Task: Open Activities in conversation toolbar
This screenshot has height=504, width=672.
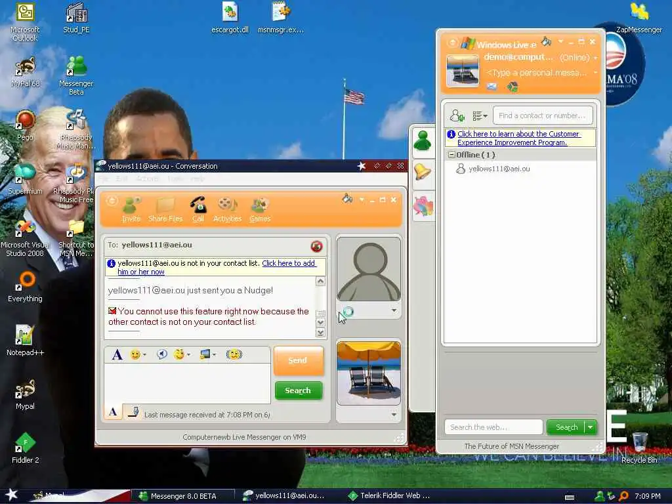Action: point(227,209)
